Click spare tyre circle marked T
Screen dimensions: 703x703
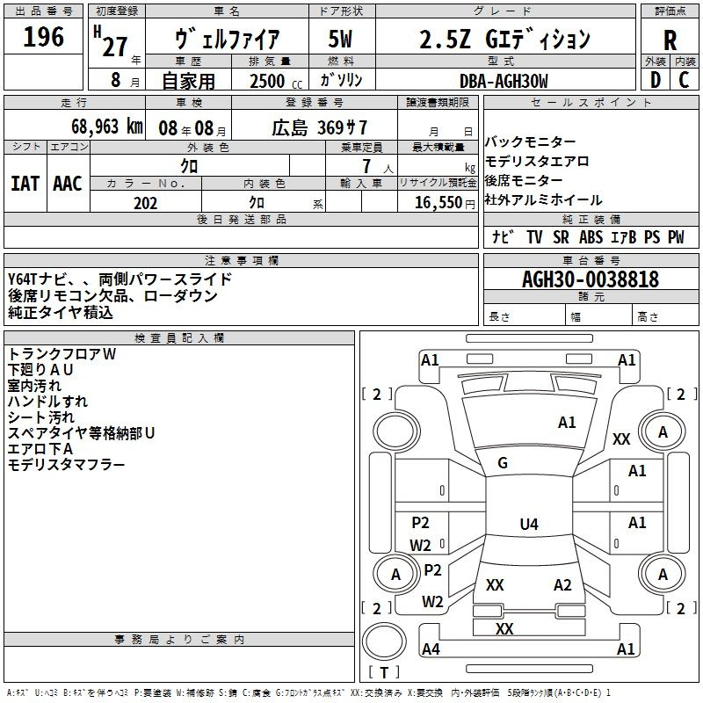pos(384,641)
